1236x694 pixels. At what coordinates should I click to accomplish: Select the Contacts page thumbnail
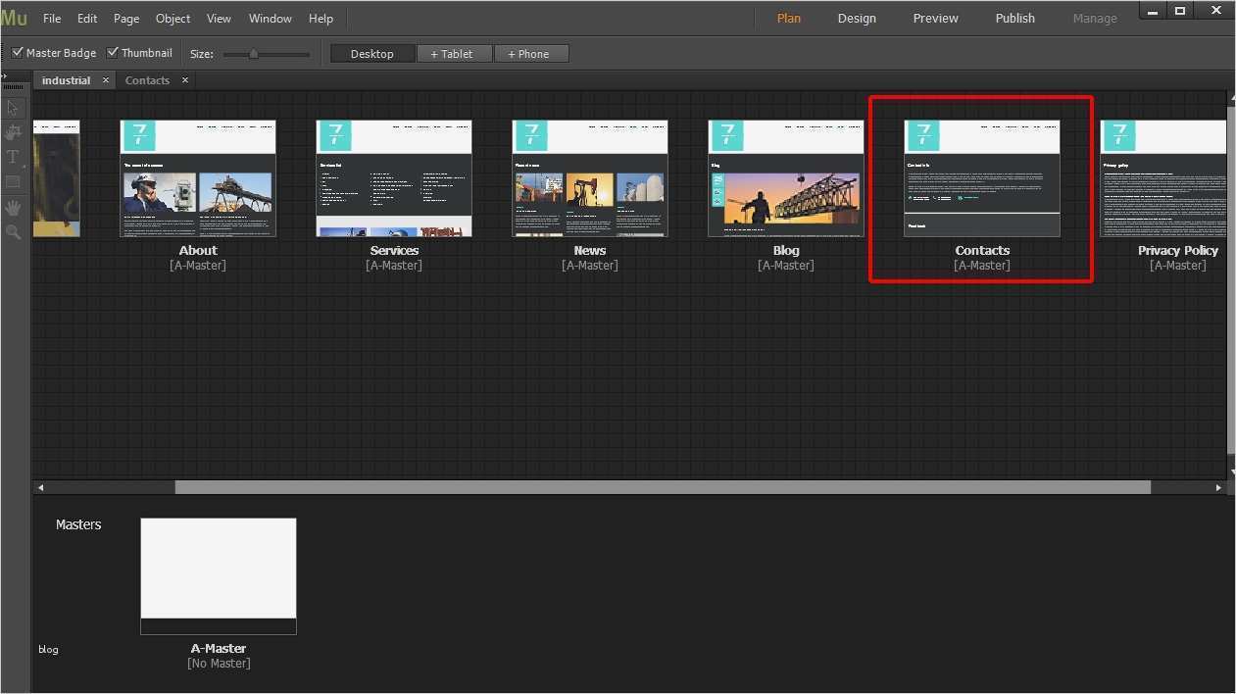(x=982, y=178)
